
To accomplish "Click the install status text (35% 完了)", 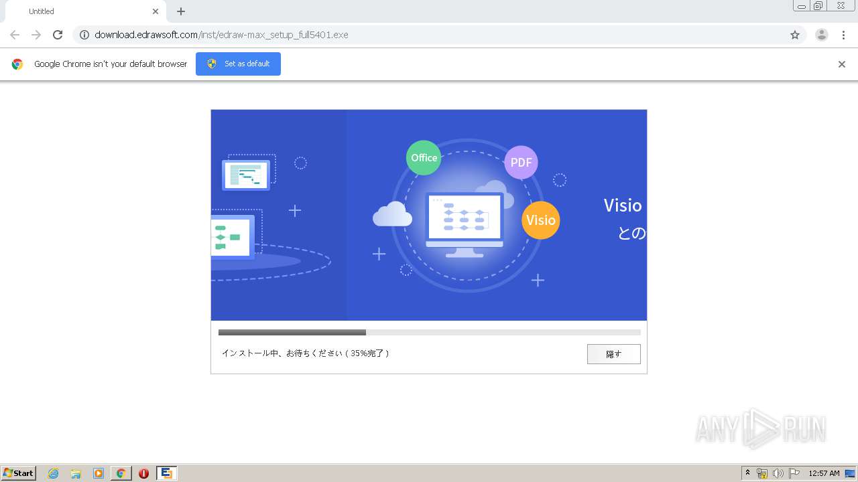I will pos(305,353).
